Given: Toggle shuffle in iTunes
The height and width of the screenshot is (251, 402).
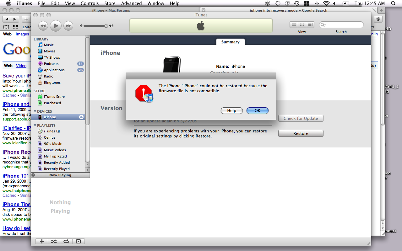Looking at the screenshot, I should (54, 241).
